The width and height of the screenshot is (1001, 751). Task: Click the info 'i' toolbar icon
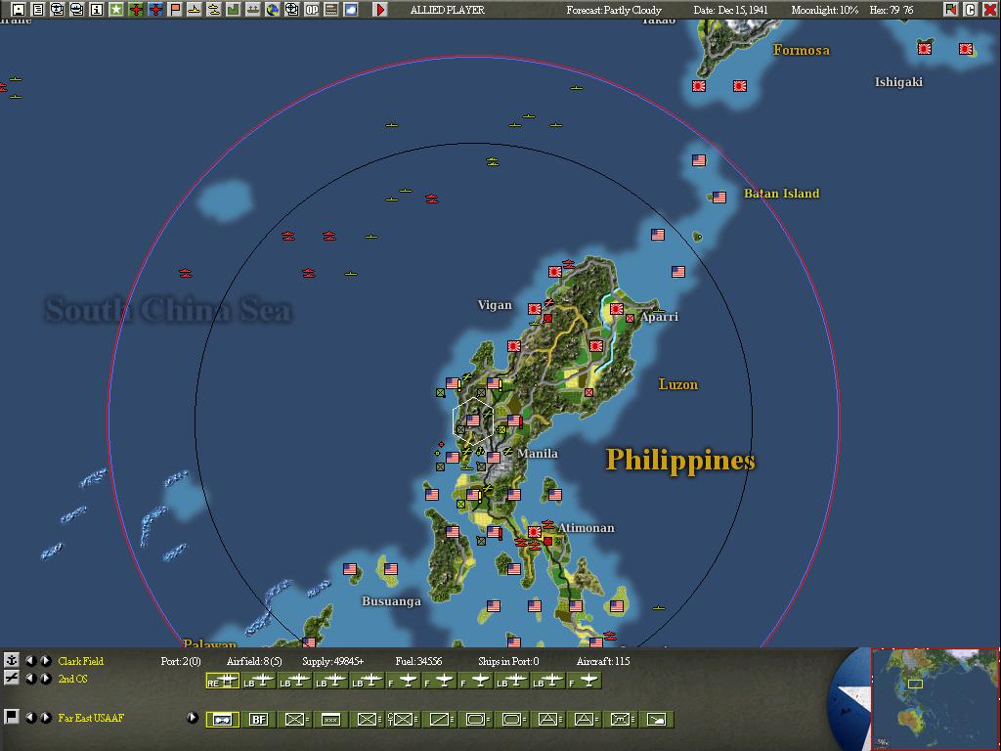coord(97,9)
